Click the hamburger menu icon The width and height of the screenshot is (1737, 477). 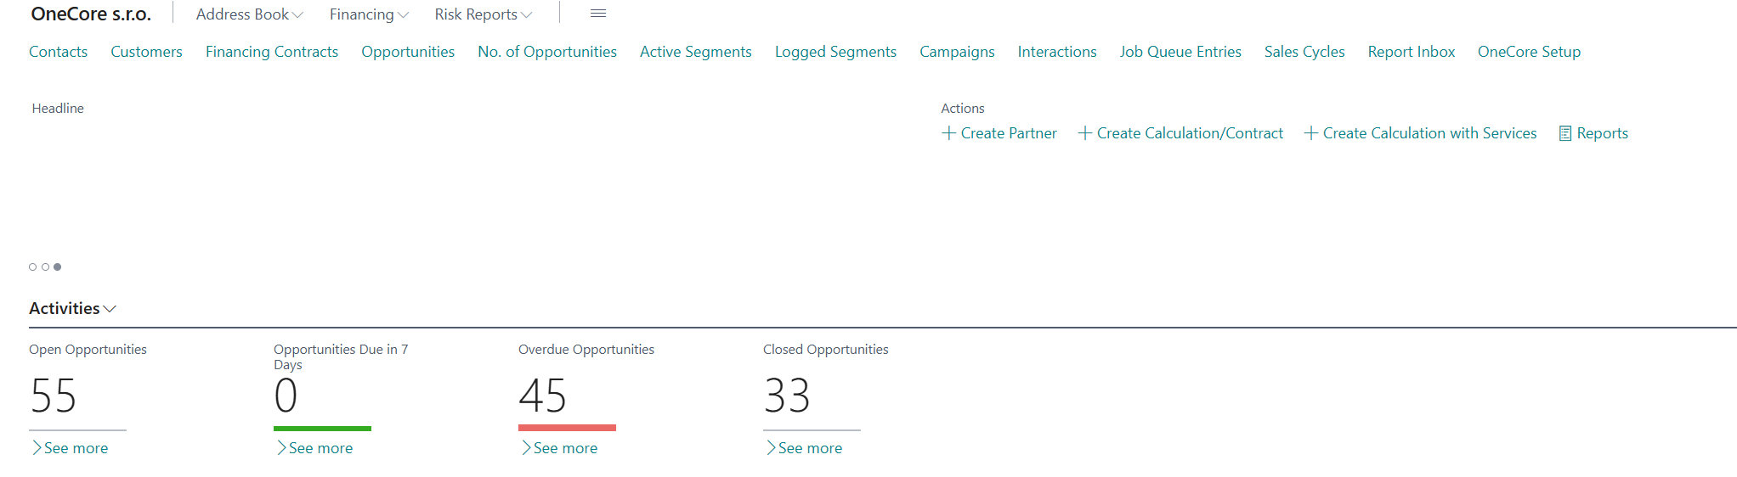(598, 14)
